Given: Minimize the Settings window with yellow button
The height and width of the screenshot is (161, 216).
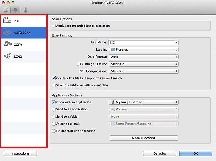Looking at the screenshot, I should tap(8, 3).
